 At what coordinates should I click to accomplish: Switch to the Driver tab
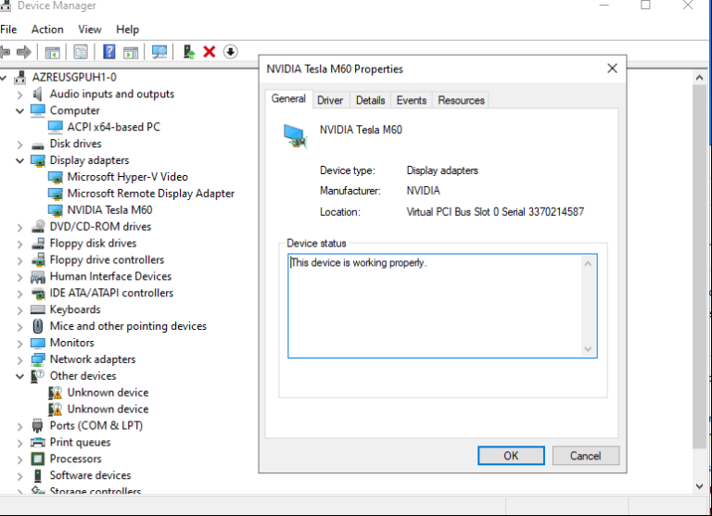pos(330,100)
